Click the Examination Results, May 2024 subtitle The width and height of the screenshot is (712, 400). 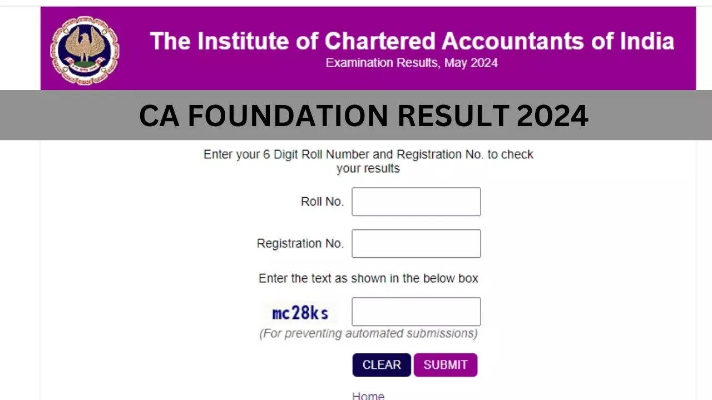click(412, 63)
